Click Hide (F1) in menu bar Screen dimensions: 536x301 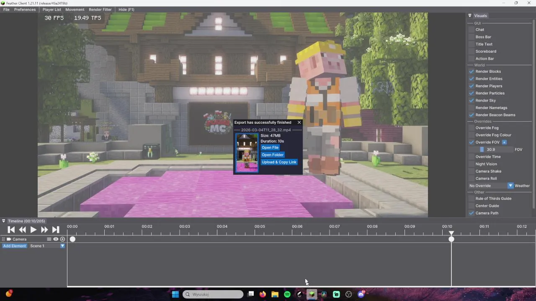click(x=126, y=10)
